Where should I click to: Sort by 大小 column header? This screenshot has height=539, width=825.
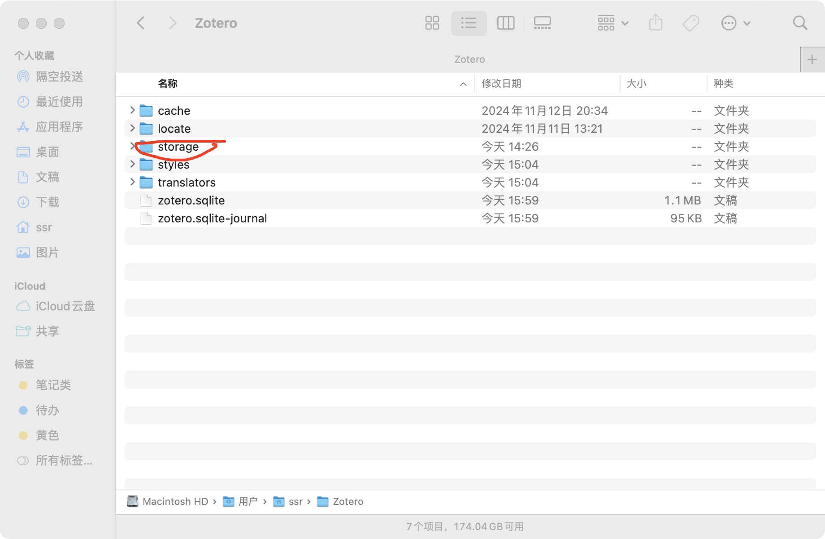click(x=636, y=83)
